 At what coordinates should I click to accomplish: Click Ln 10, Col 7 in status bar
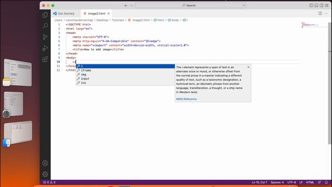click(259, 182)
